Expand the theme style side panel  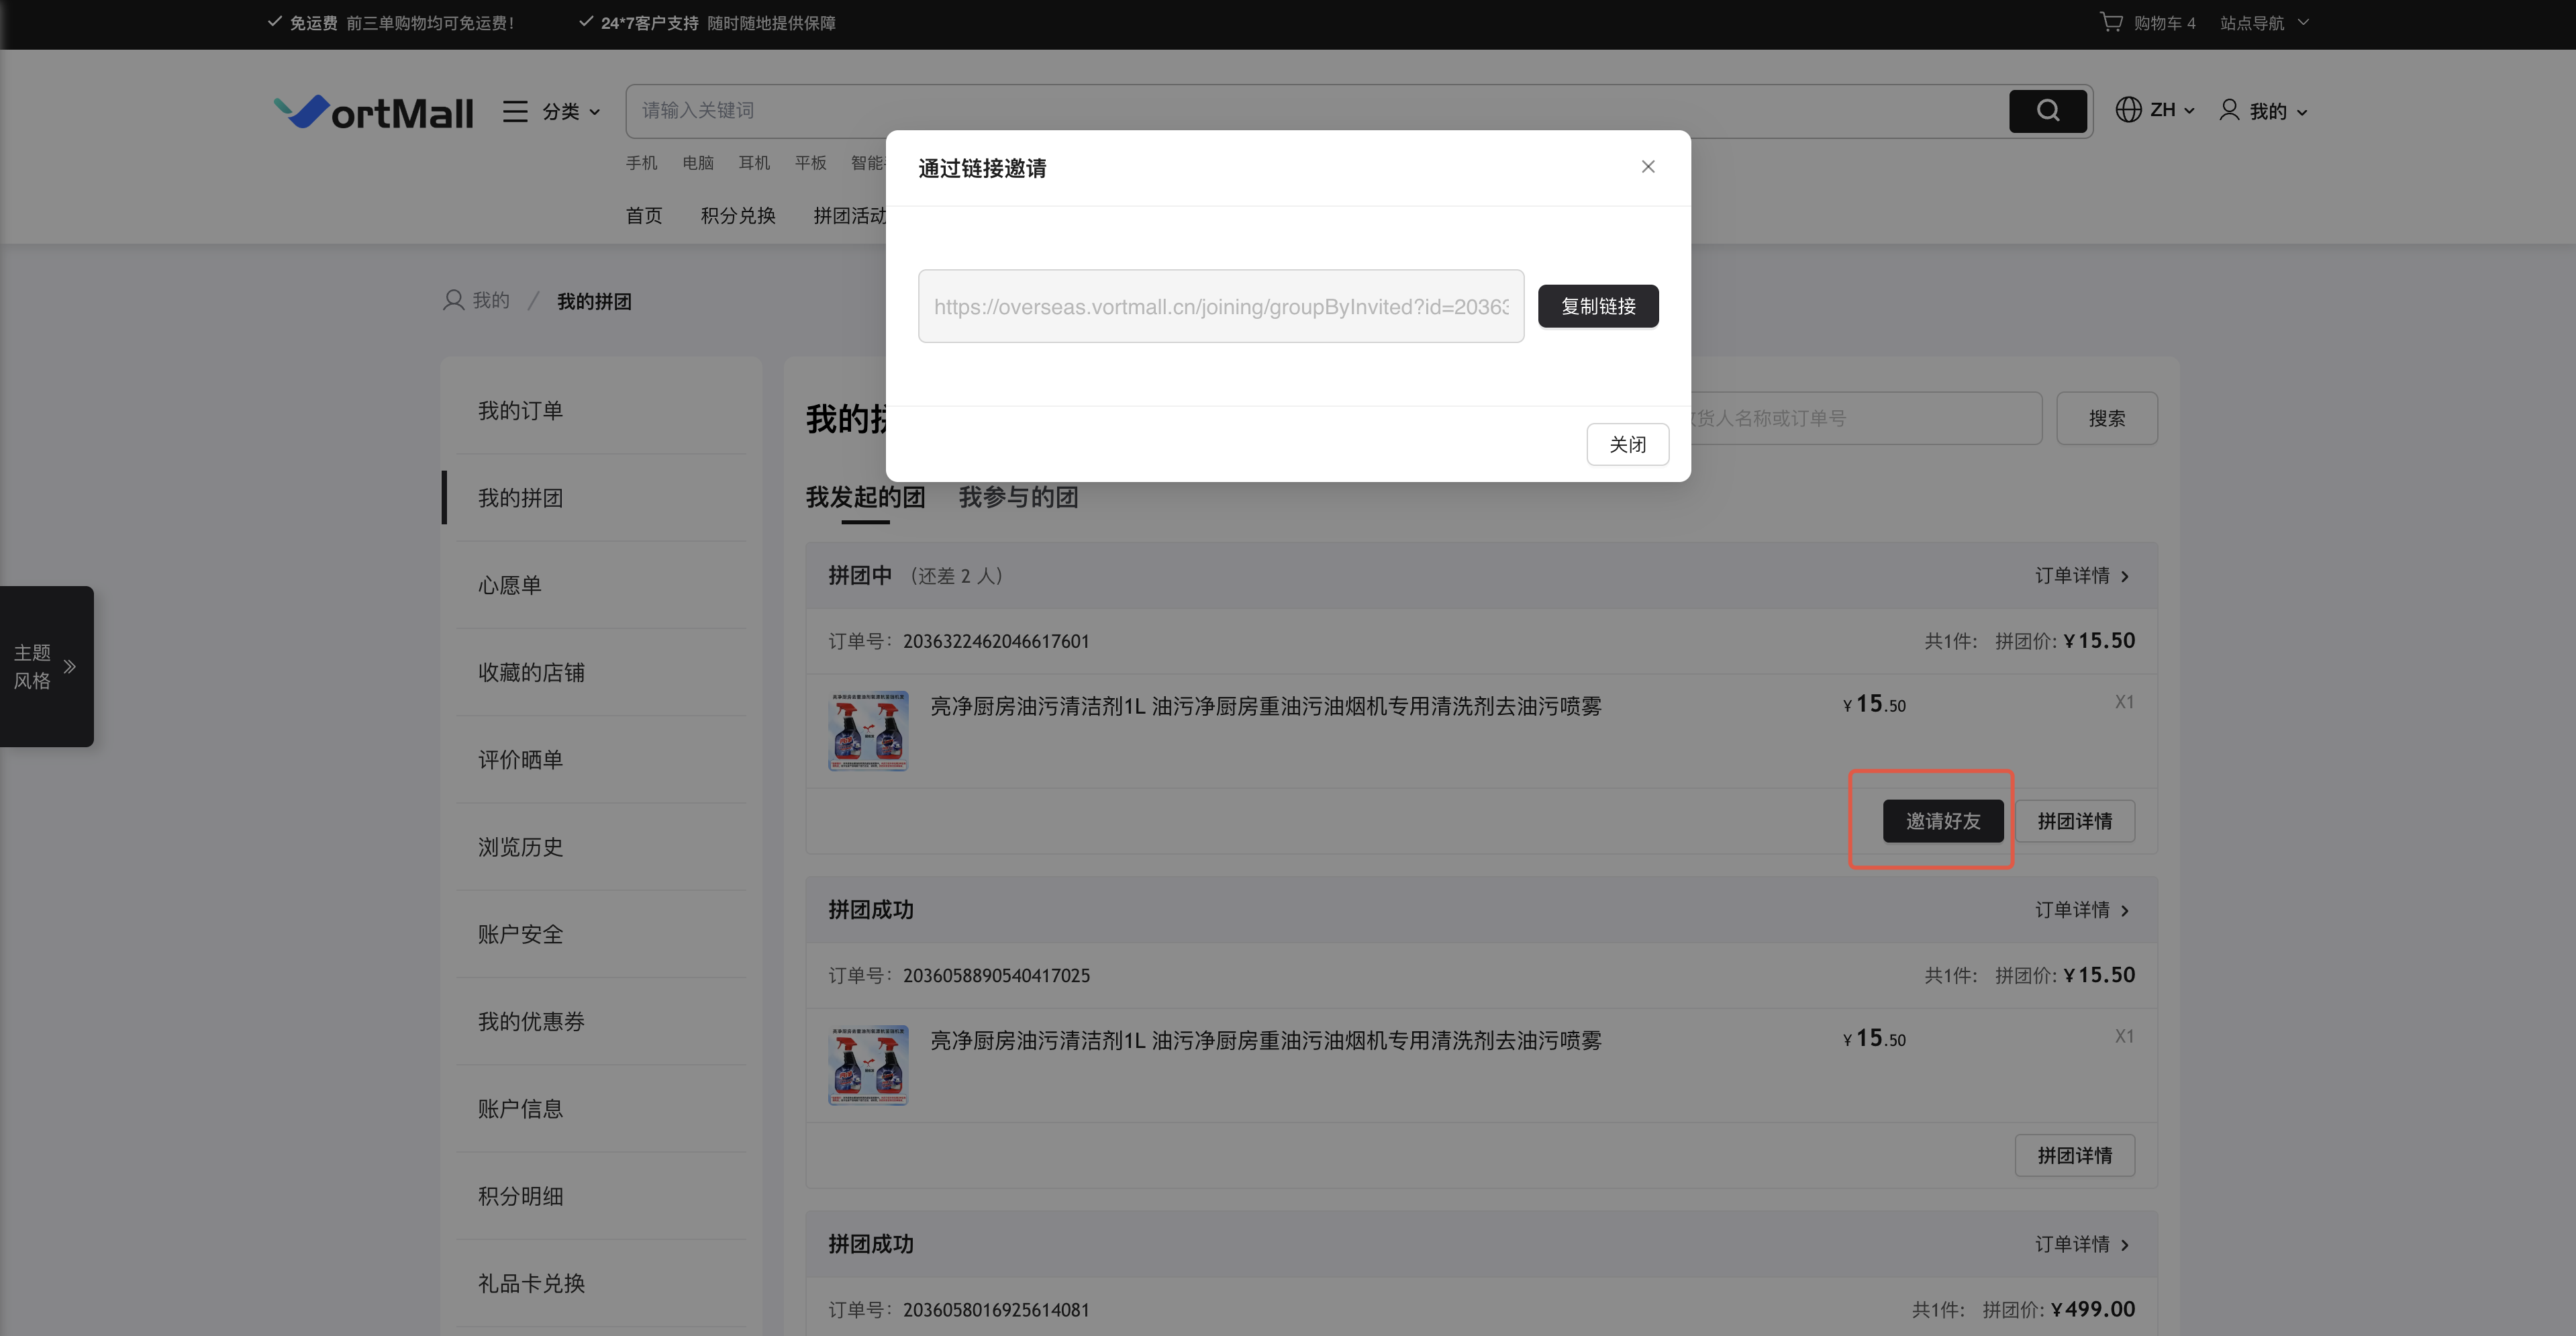pos(46,666)
